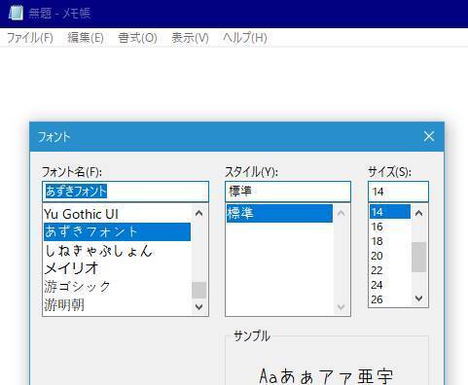Click font list scroll down arrow
468x385 pixels.
point(198,306)
